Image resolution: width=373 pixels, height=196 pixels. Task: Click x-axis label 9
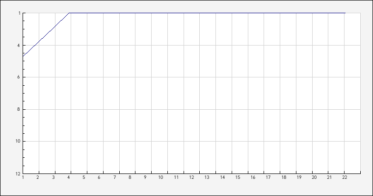click(x=145, y=177)
